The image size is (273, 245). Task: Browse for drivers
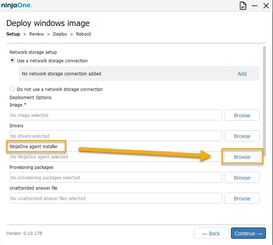tap(242, 136)
